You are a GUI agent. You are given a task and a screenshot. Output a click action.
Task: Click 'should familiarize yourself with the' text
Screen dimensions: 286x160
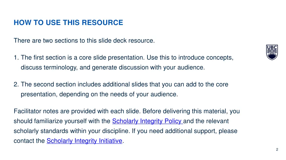pyautogui.click(x=62, y=121)
